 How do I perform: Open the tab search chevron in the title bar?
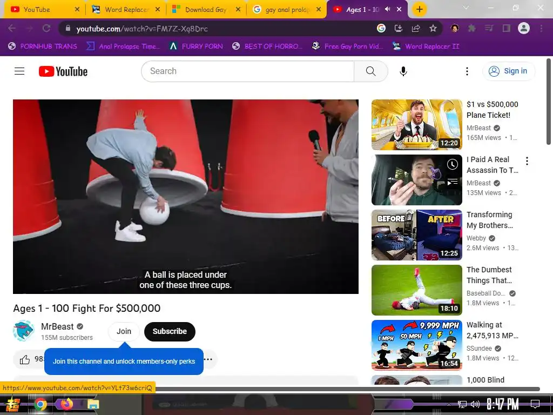pyautogui.click(x=466, y=8)
